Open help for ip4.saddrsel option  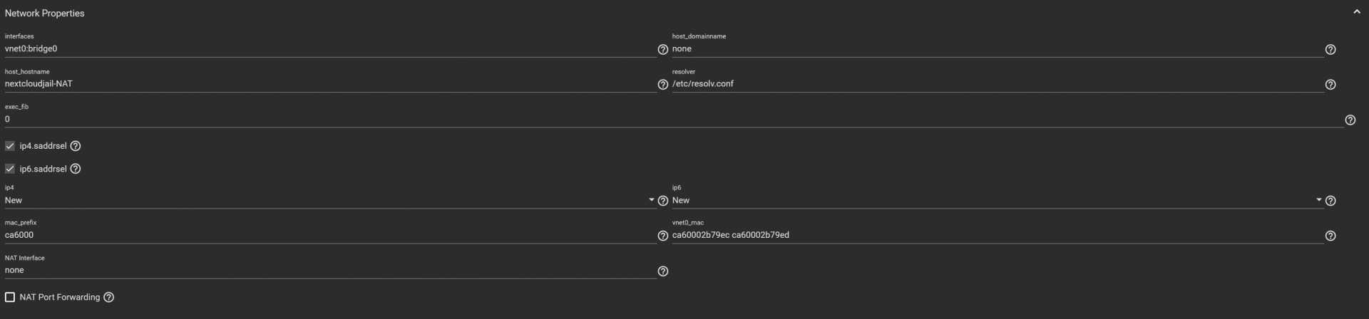point(76,146)
